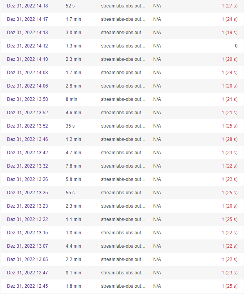Image resolution: width=244 pixels, height=294 pixels.
Task: Open the 13:52 session lasting 35 s
Action: pyautogui.click(x=27, y=126)
